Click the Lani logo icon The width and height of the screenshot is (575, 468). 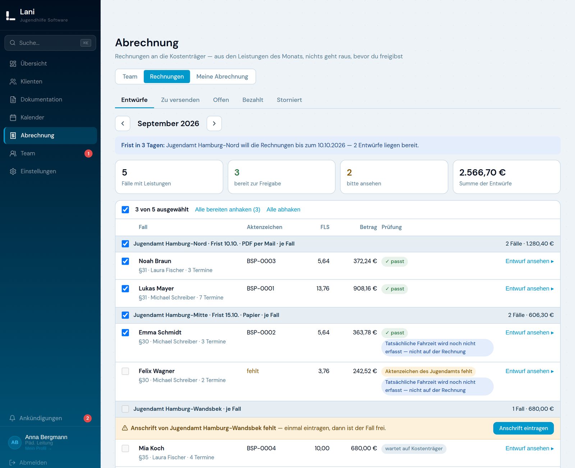(10, 15)
